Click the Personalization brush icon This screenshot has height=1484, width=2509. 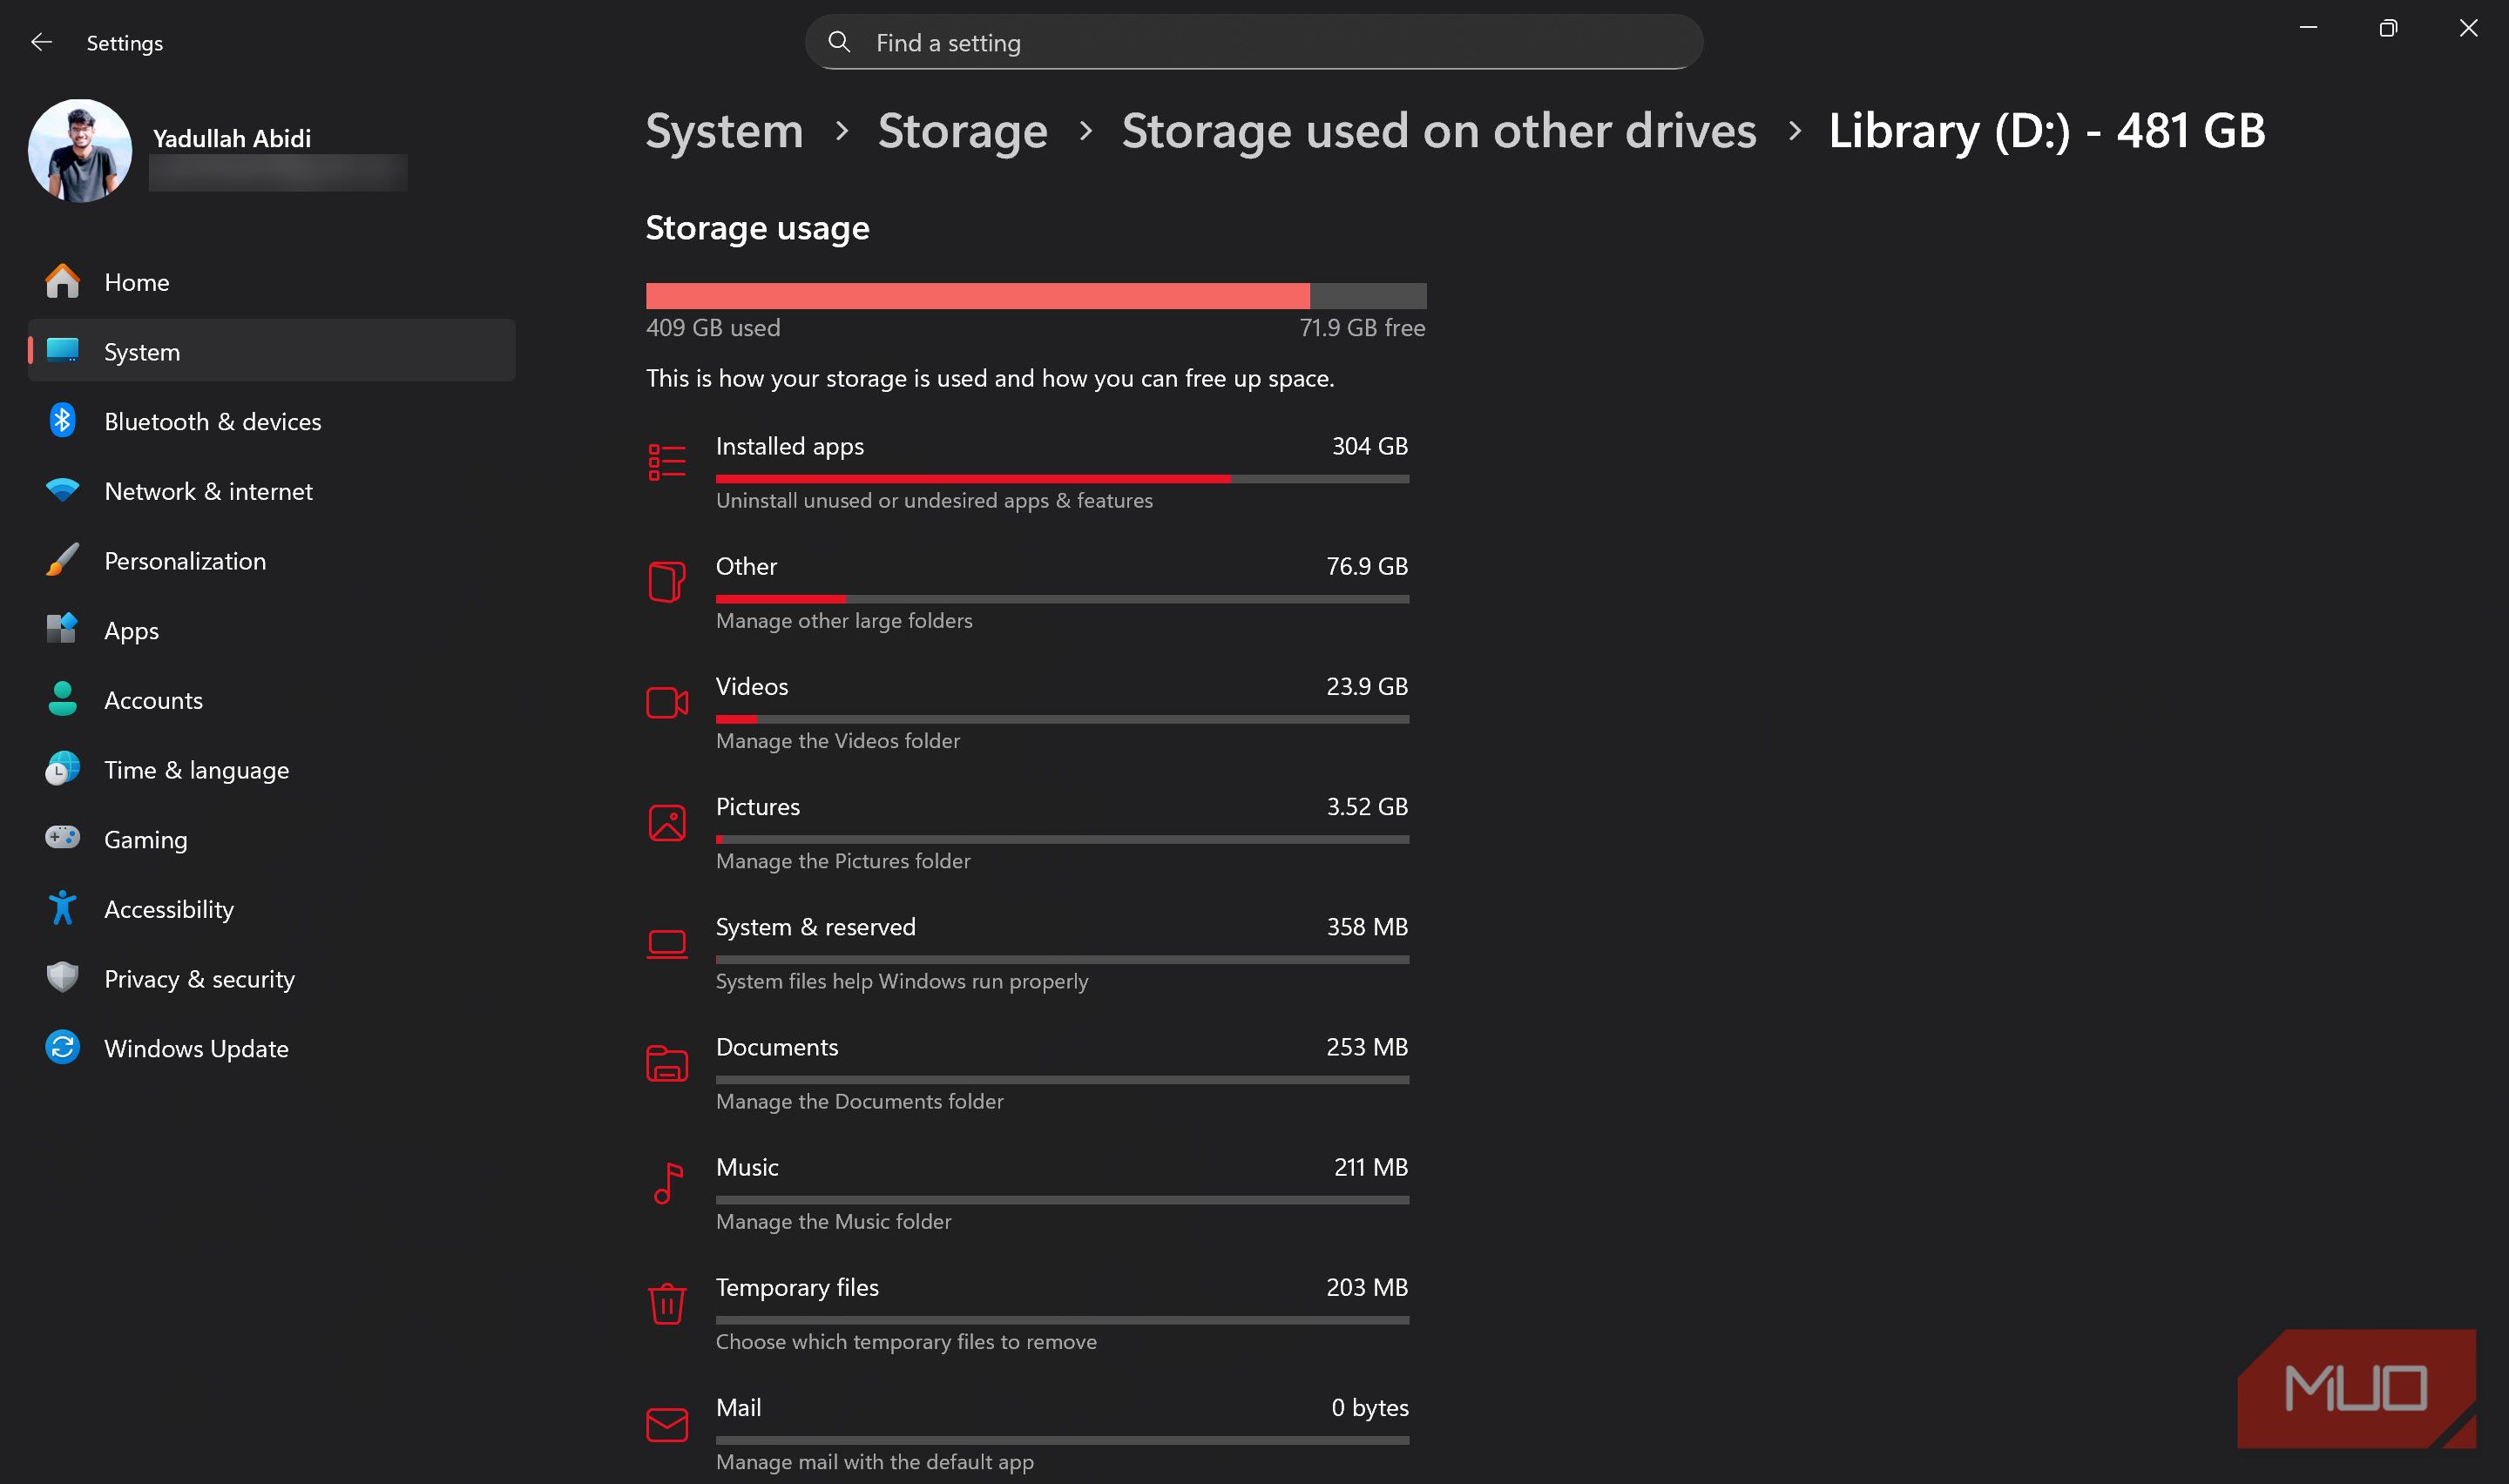(x=62, y=560)
